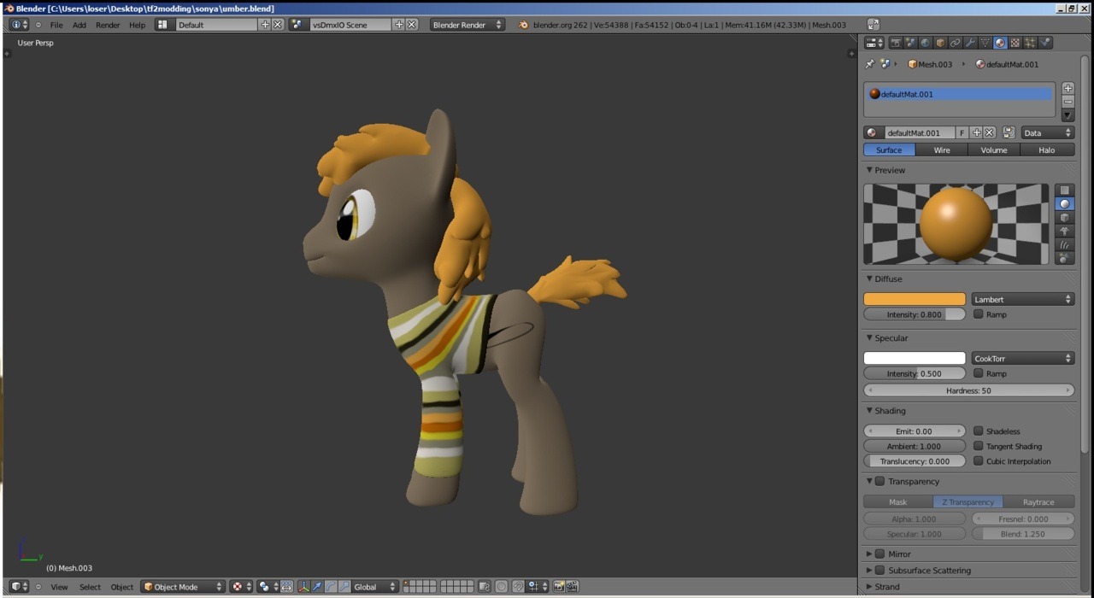The height and width of the screenshot is (598, 1094).
Task: Open the Object properties tab (orange cube icon)
Action: click(x=940, y=43)
